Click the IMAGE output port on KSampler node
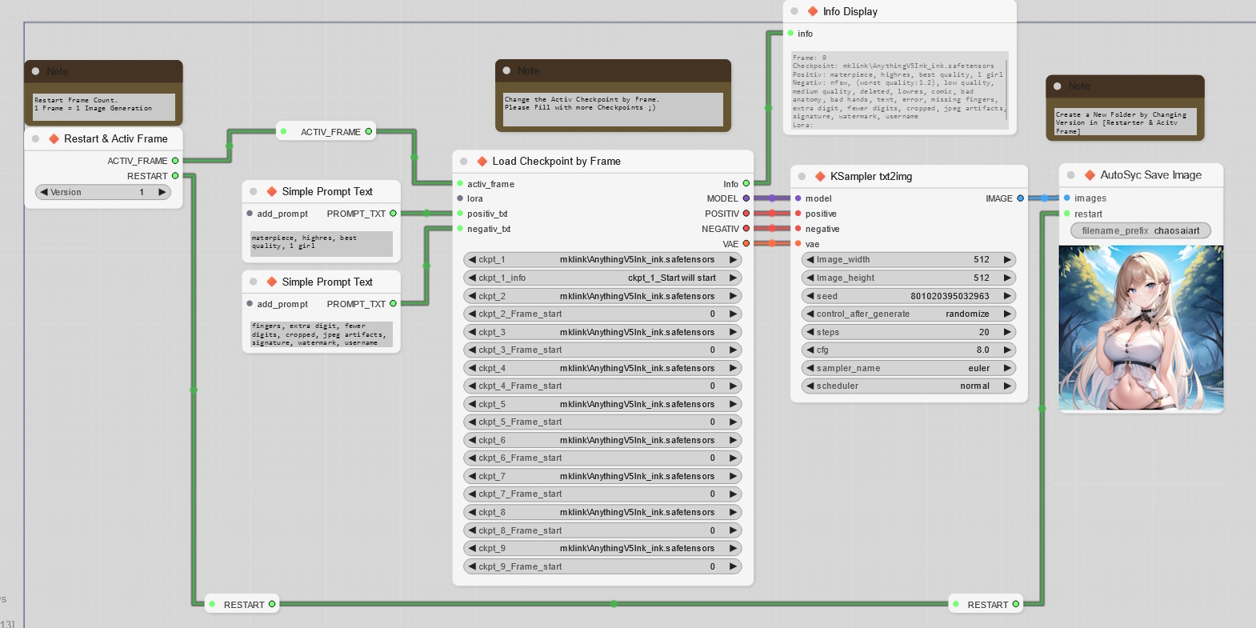Image resolution: width=1256 pixels, height=628 pixels. [1020, 198]
